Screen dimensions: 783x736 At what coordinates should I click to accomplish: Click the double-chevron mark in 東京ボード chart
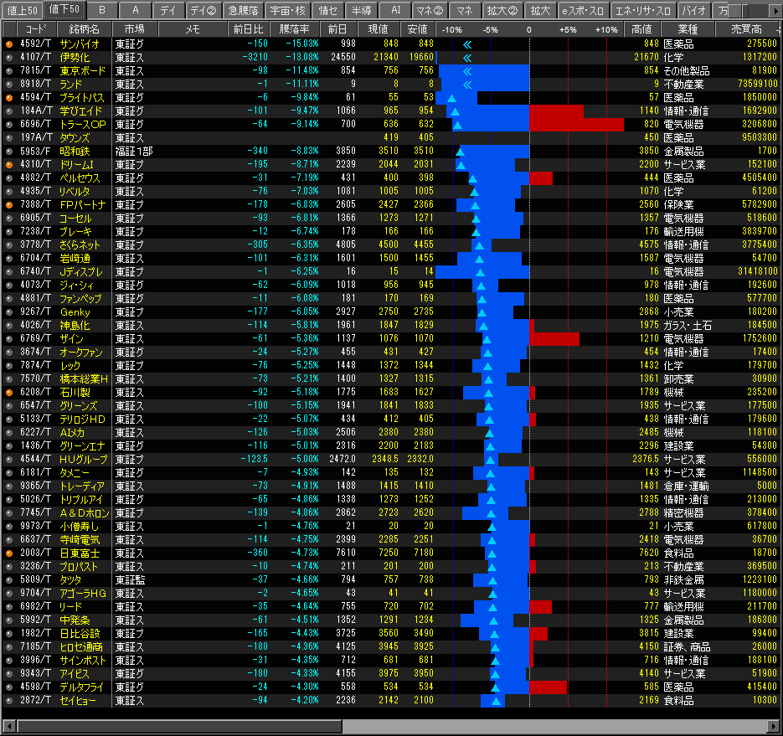pyautogui.click(x=467, y=71)
